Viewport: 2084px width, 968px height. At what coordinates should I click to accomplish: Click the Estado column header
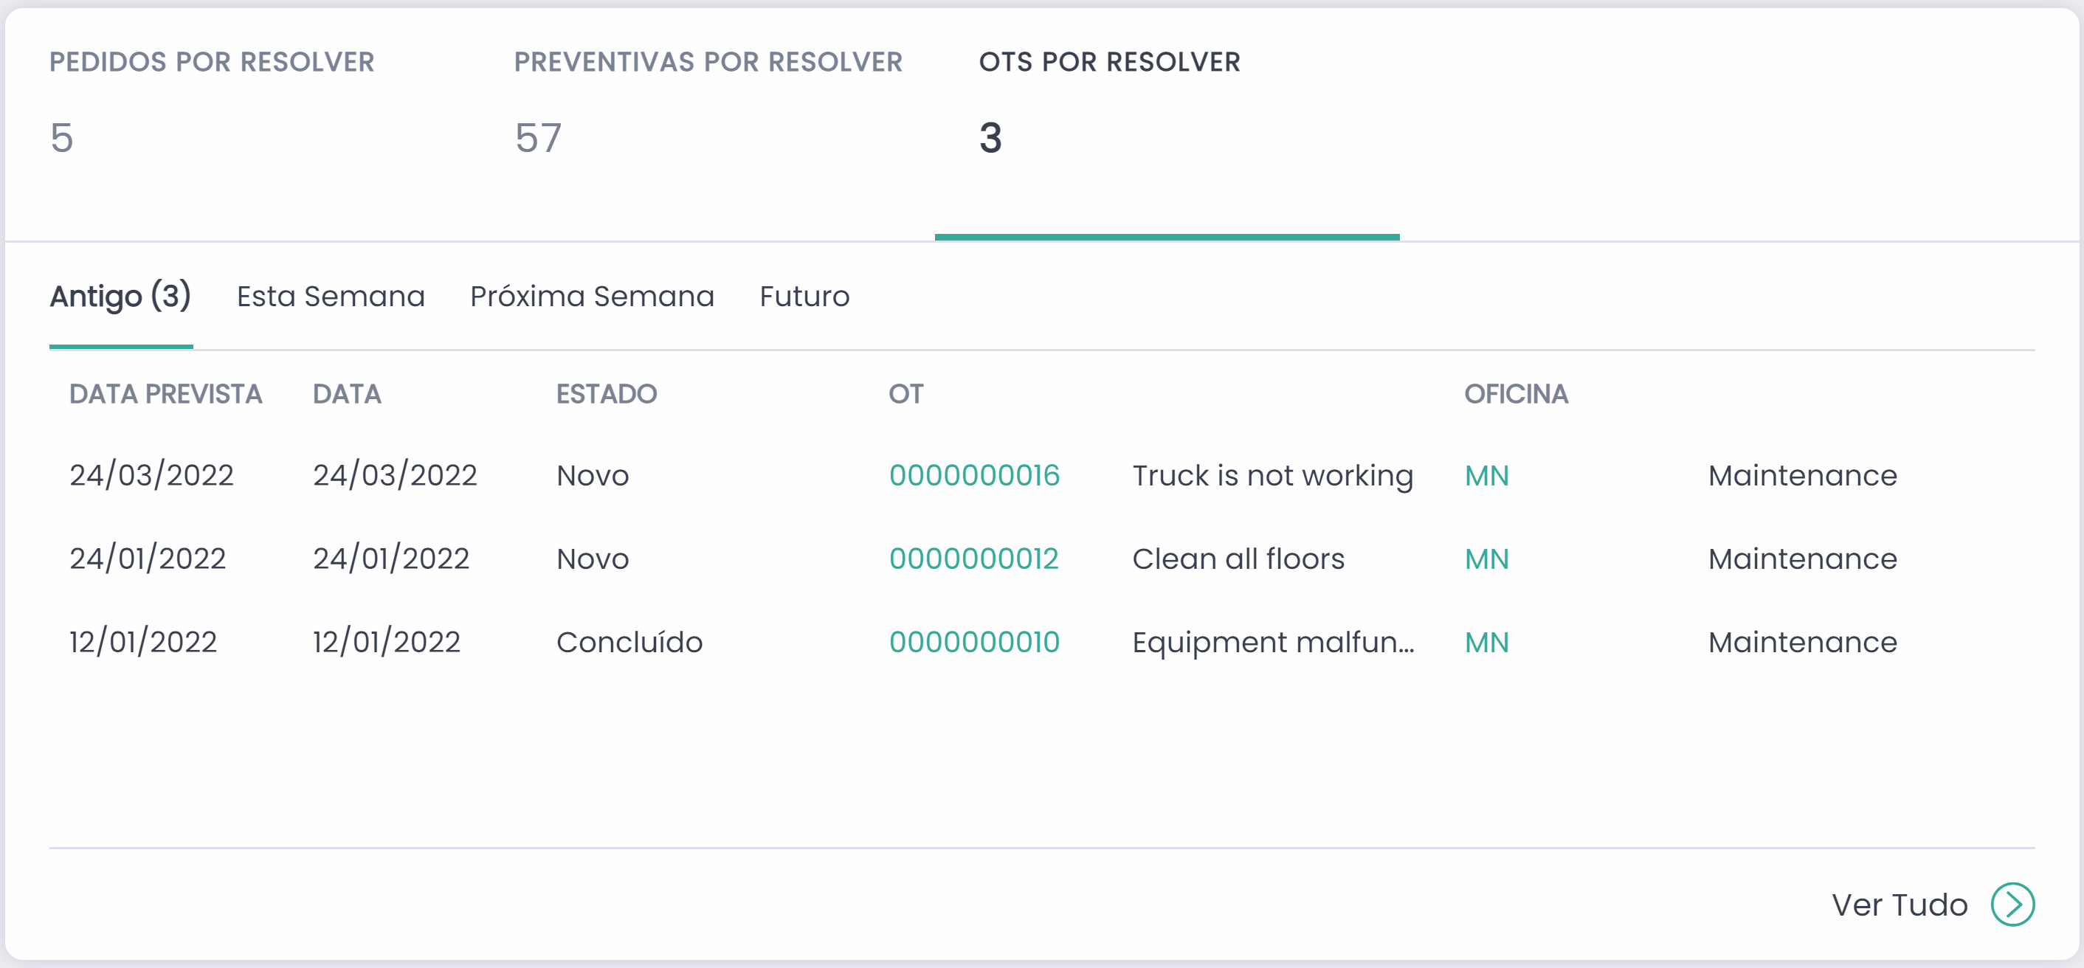point(606,394)
